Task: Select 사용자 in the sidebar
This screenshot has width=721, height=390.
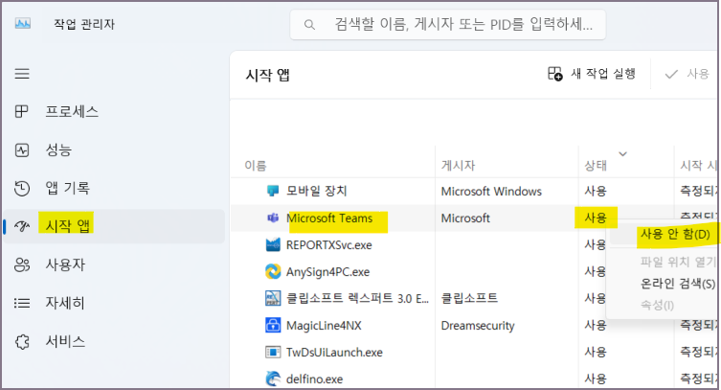Action: coord(65,264)
